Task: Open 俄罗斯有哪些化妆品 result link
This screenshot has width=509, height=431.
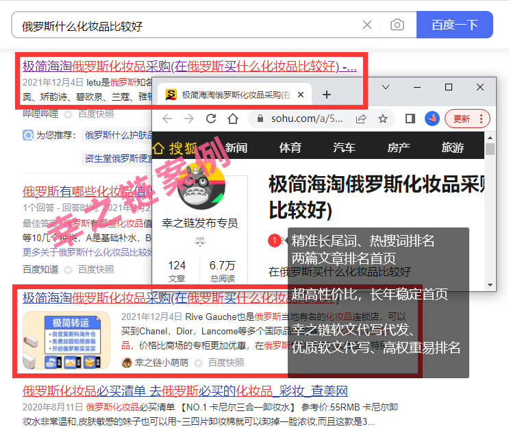Action: click(x=87, y=191)
